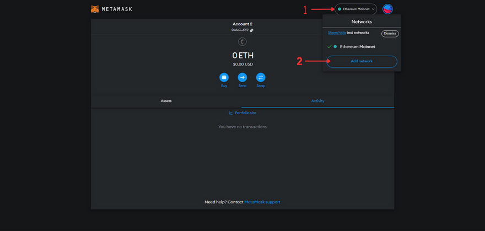This screenshot has height=231, width=485.
Task: Select Ethereum Mainnet in the Networks list
Action: [357, 47]
